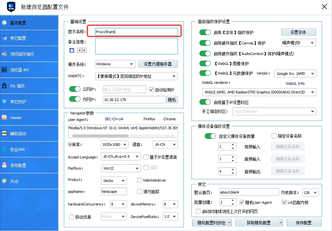
Task: Open the 语言 zh-CN dropdown
Action: (166, 144)
